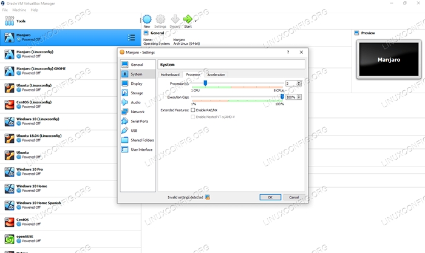425x253 pixels.
Task: Open the Machine menu
Action: coord(19,10)
